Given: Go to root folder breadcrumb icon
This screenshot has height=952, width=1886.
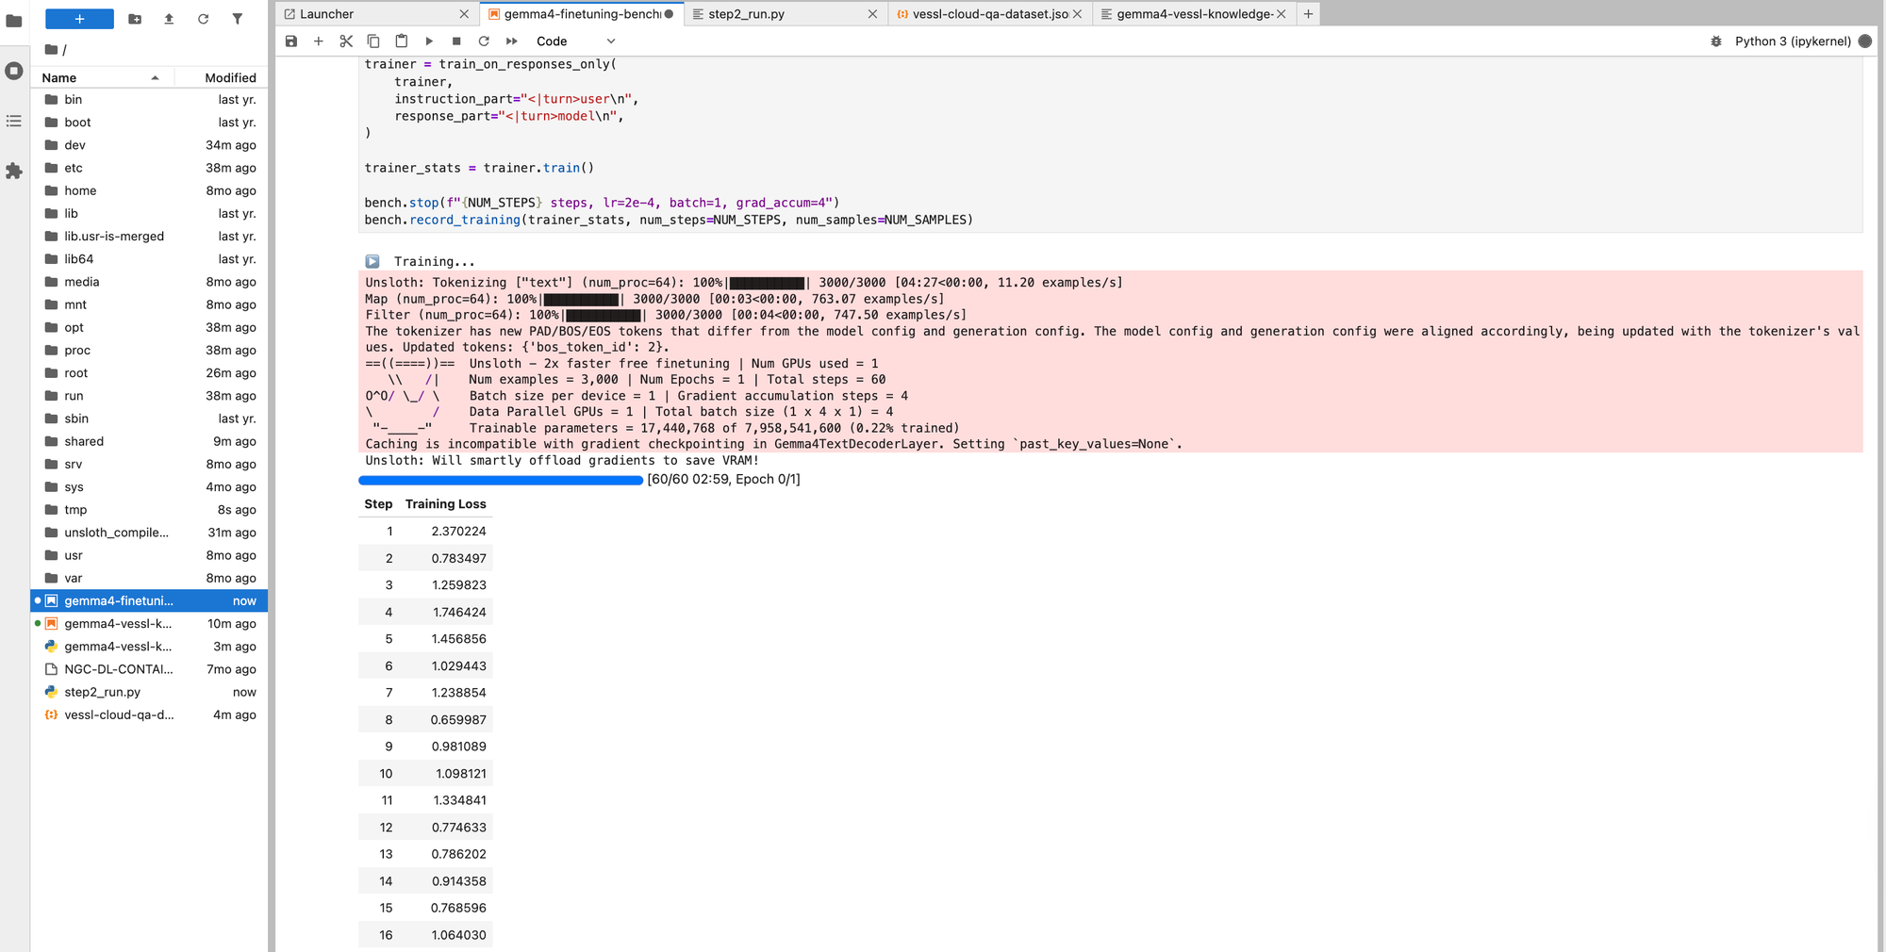Looking at the screenshot, I should pyautogui.click(x=52, y=50).
